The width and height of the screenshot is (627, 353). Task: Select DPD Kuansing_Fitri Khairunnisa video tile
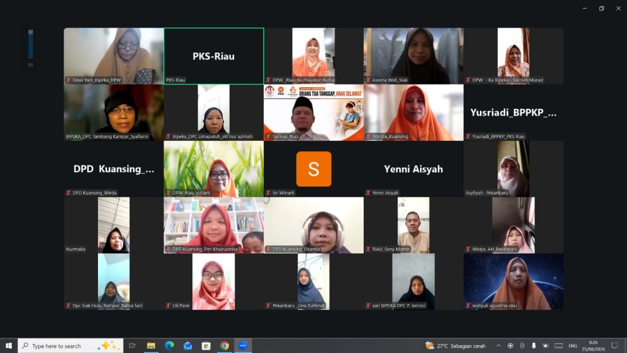pos(214,226)
